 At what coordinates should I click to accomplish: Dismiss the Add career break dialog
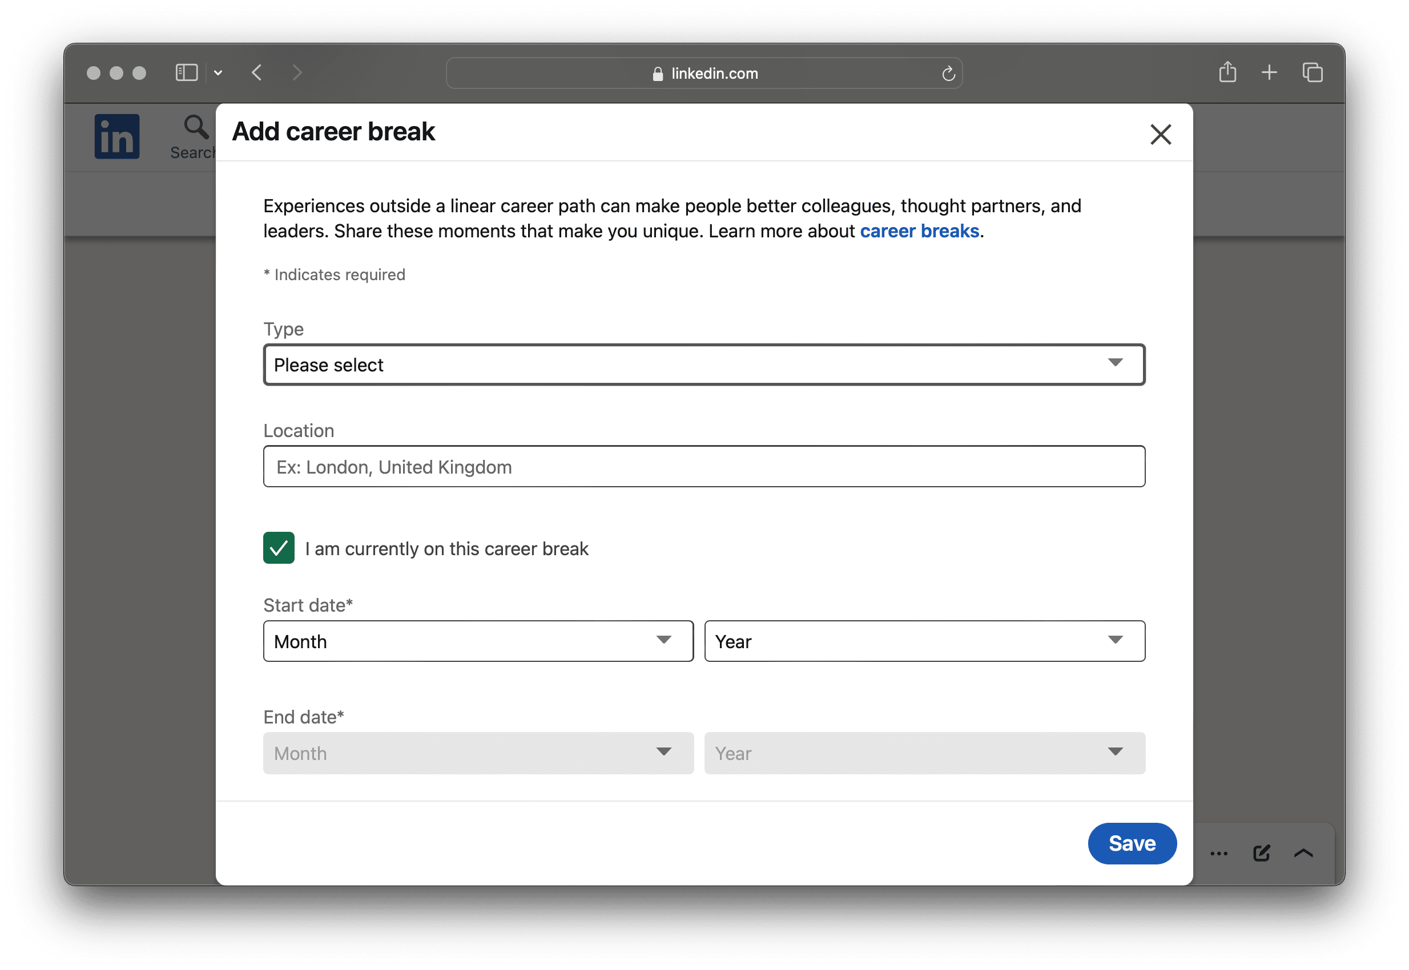1160,134
